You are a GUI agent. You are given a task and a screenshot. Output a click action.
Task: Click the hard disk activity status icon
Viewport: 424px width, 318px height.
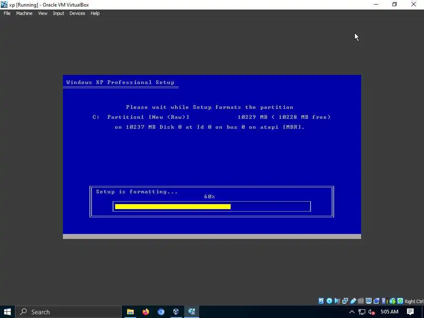tap(321, 301)
